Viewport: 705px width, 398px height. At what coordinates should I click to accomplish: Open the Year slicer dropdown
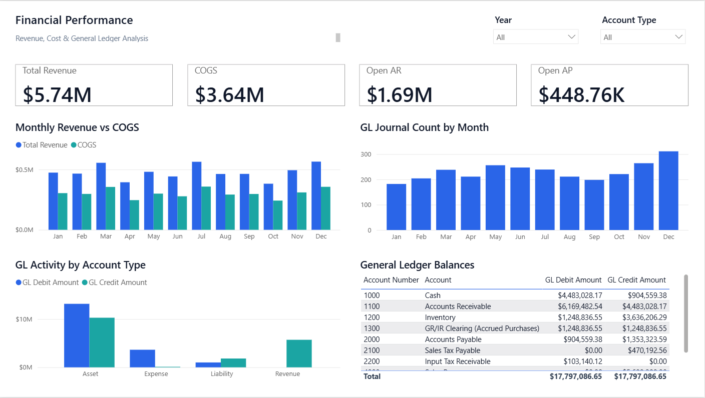(536, 37)
